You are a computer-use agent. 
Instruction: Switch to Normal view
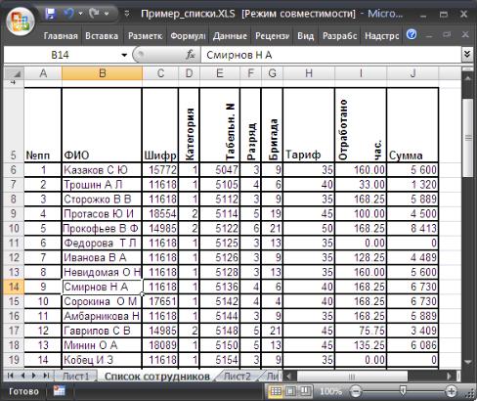point(276,391)
